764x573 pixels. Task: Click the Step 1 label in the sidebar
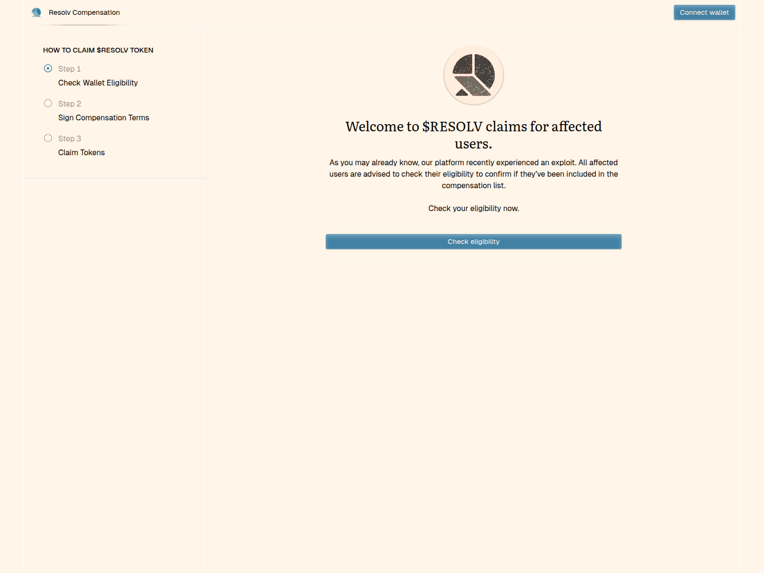(69, 69)
